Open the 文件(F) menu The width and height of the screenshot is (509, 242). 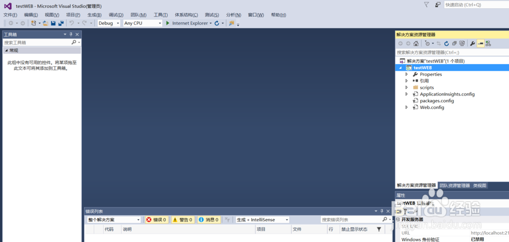tap(10, 15)
